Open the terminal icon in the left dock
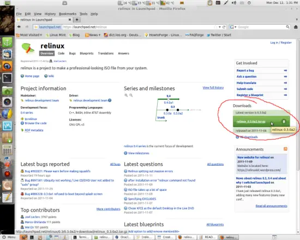This screenshot has width=300, height=240. (x=7, y=78)
